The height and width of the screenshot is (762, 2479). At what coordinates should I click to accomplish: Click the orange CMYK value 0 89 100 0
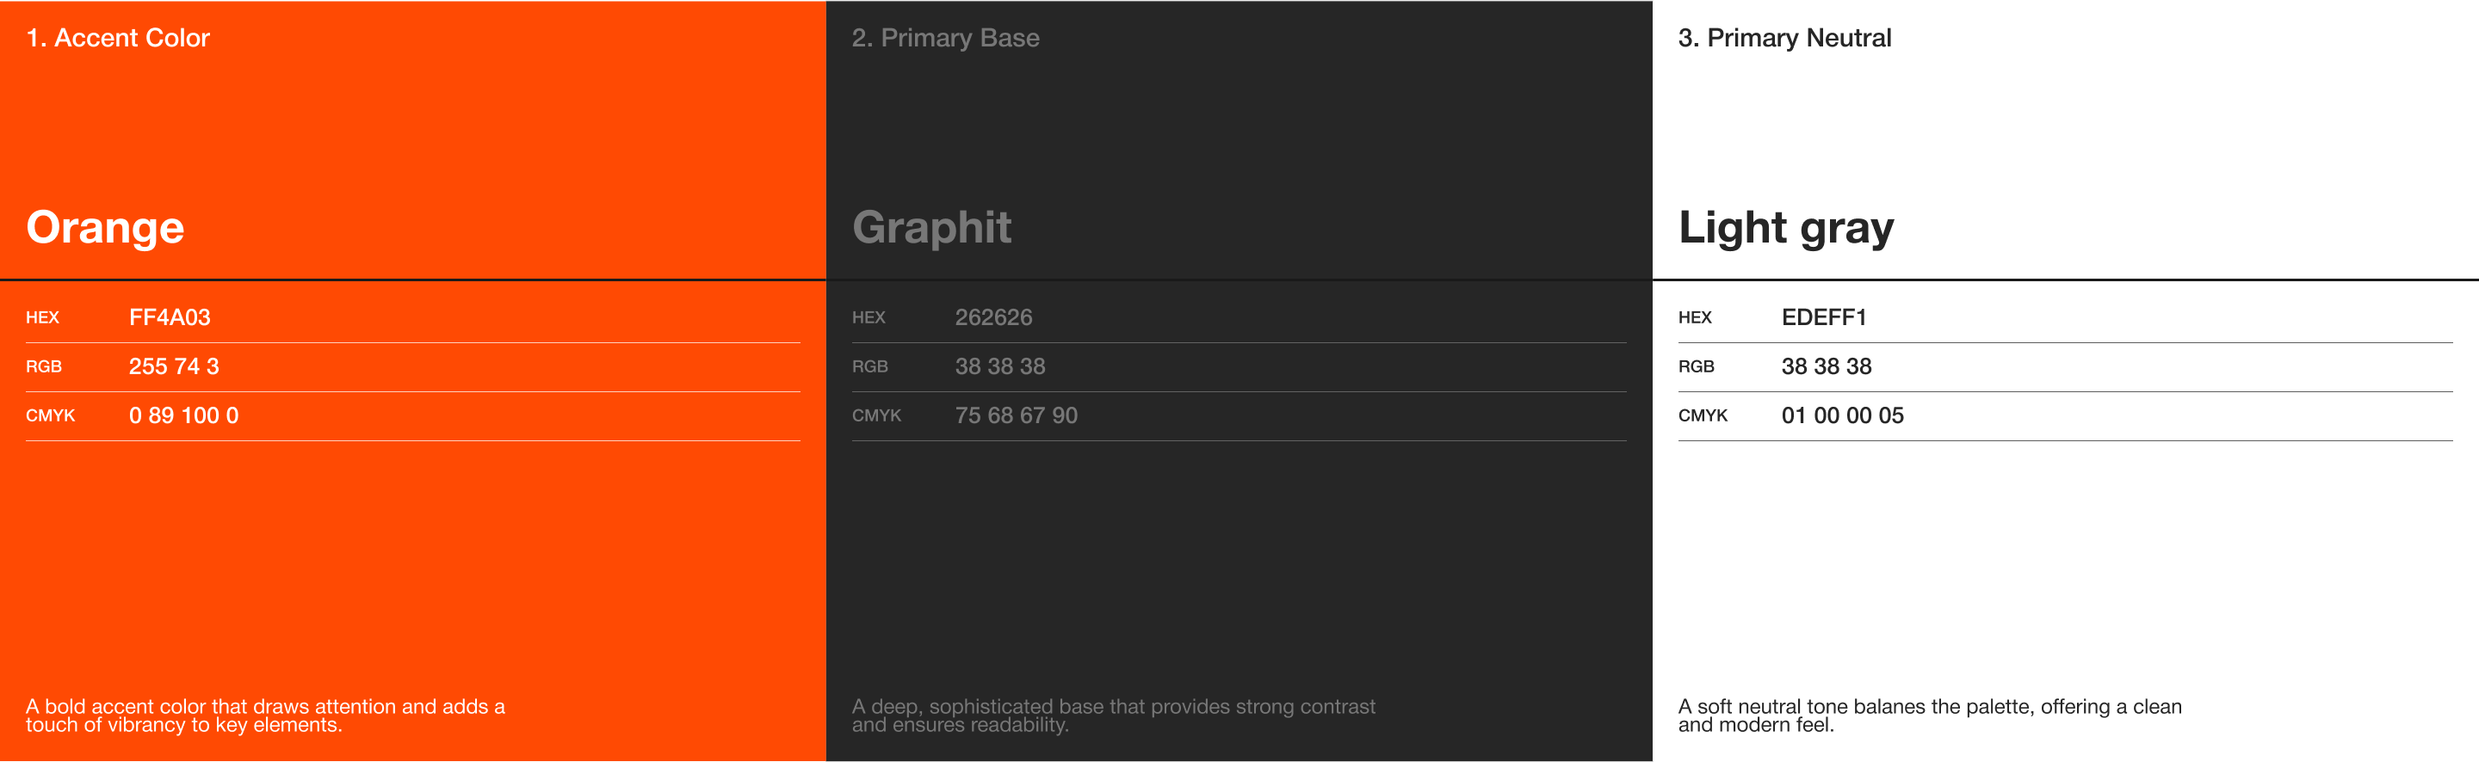click(x=184, y=415)
